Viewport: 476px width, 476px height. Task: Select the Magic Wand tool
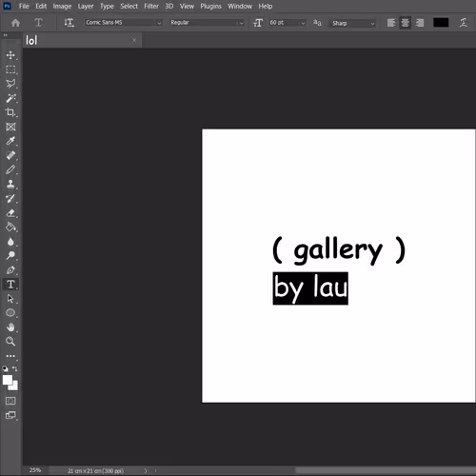[x=10, y=98]
